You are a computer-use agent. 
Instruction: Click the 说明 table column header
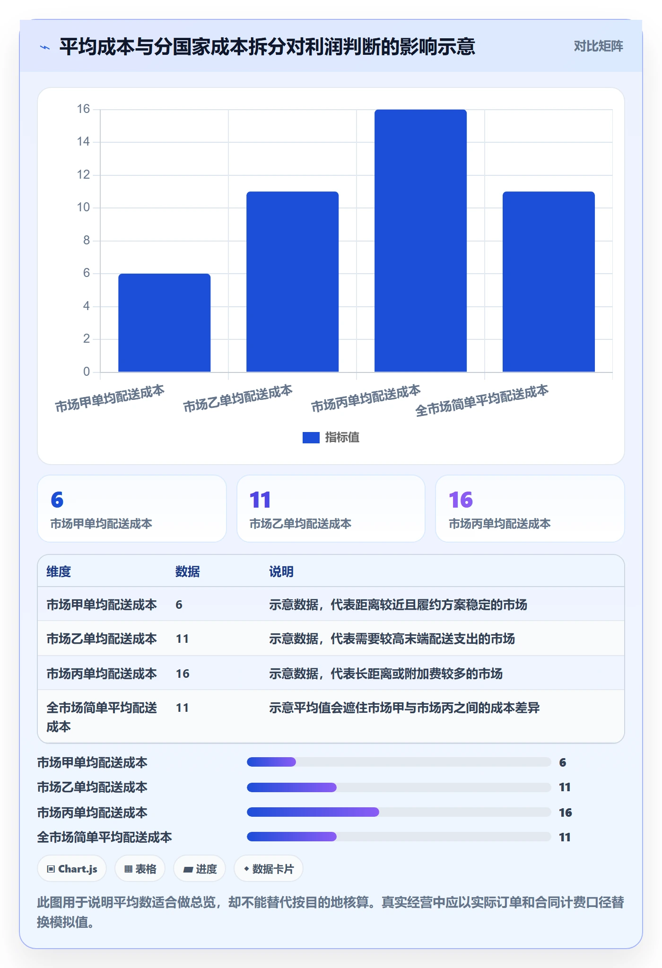pyautogui.click(x=281, y=571)
